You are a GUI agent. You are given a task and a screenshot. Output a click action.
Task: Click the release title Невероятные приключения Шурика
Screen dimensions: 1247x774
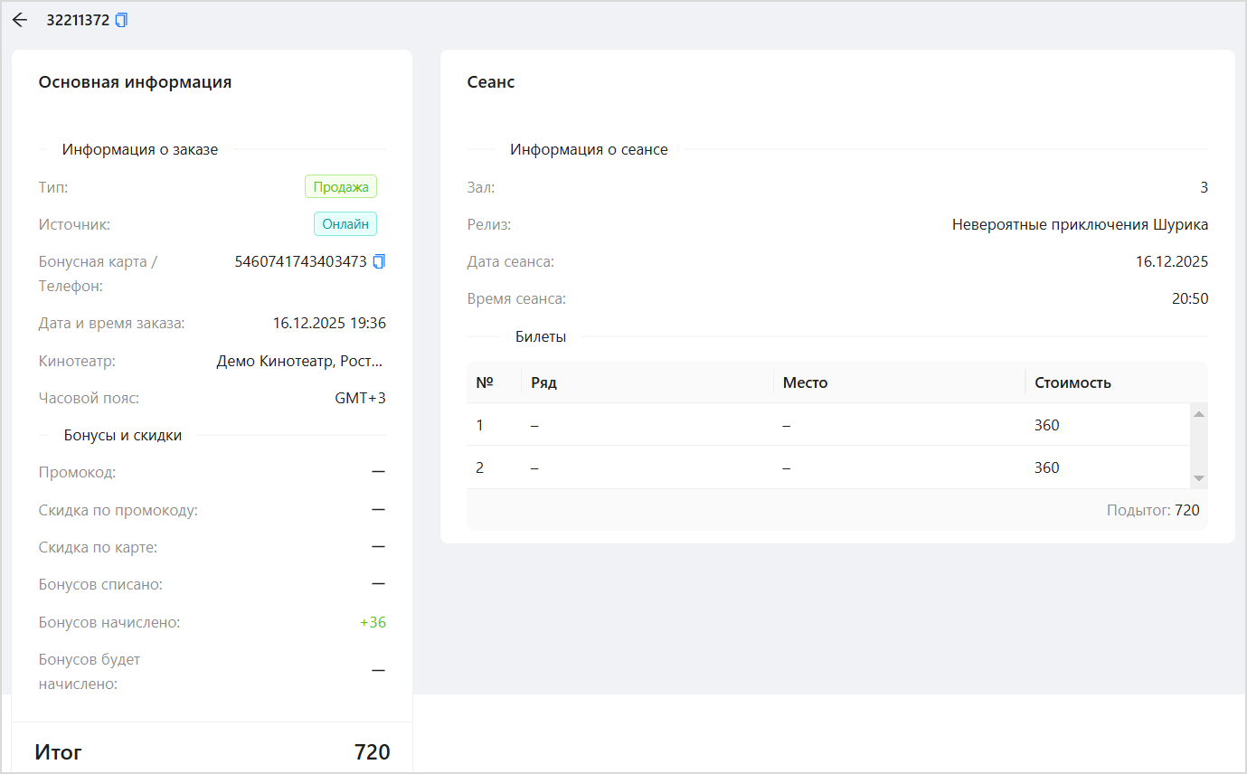pos(1080,224)
